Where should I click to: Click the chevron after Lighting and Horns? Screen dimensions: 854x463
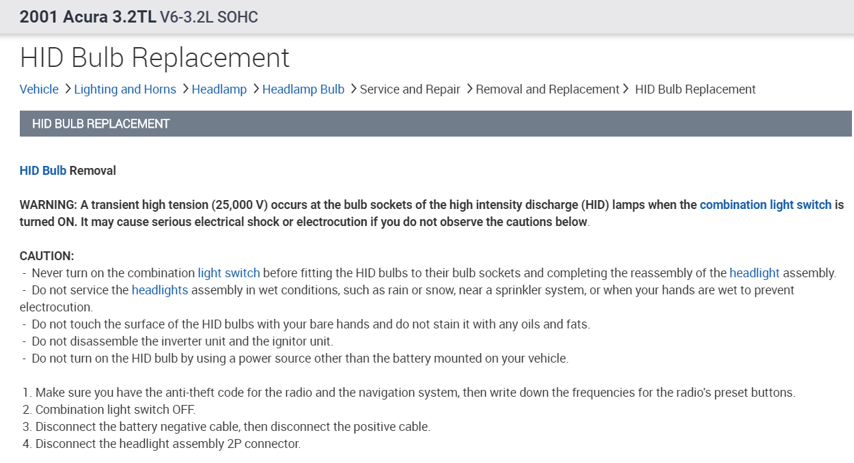click(184, 89)
